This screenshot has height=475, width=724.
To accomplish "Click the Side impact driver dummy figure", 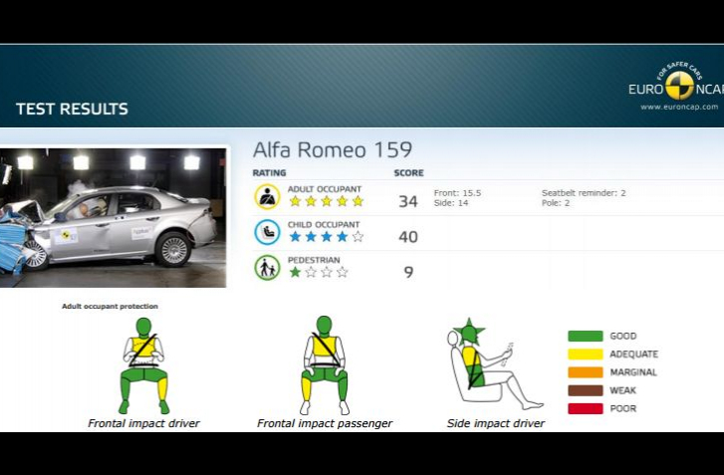I will pyautogui.click(x=495, y=363).
